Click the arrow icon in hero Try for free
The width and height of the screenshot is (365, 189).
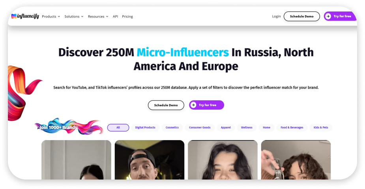193,105
